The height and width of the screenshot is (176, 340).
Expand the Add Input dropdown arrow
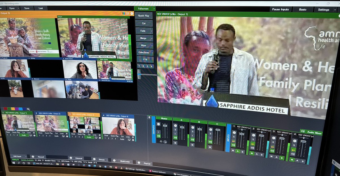(26, 156)
